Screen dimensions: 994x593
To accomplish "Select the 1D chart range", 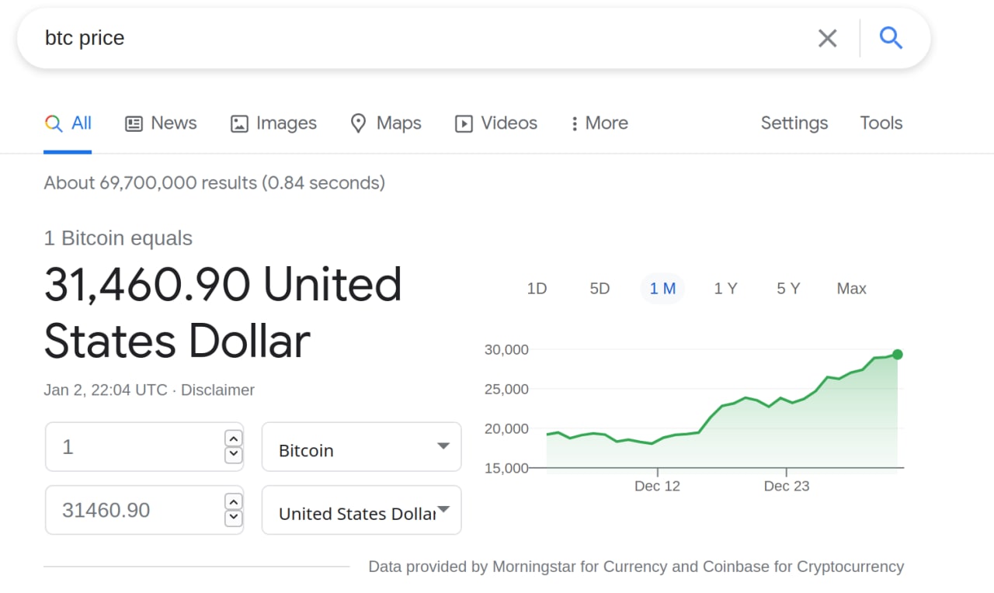I will 537,289.
